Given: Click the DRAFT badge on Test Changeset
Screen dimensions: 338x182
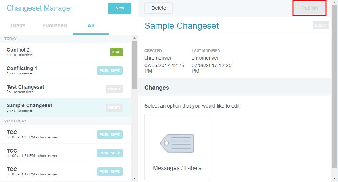Looking at the screenshot, I should coord(114,89).
